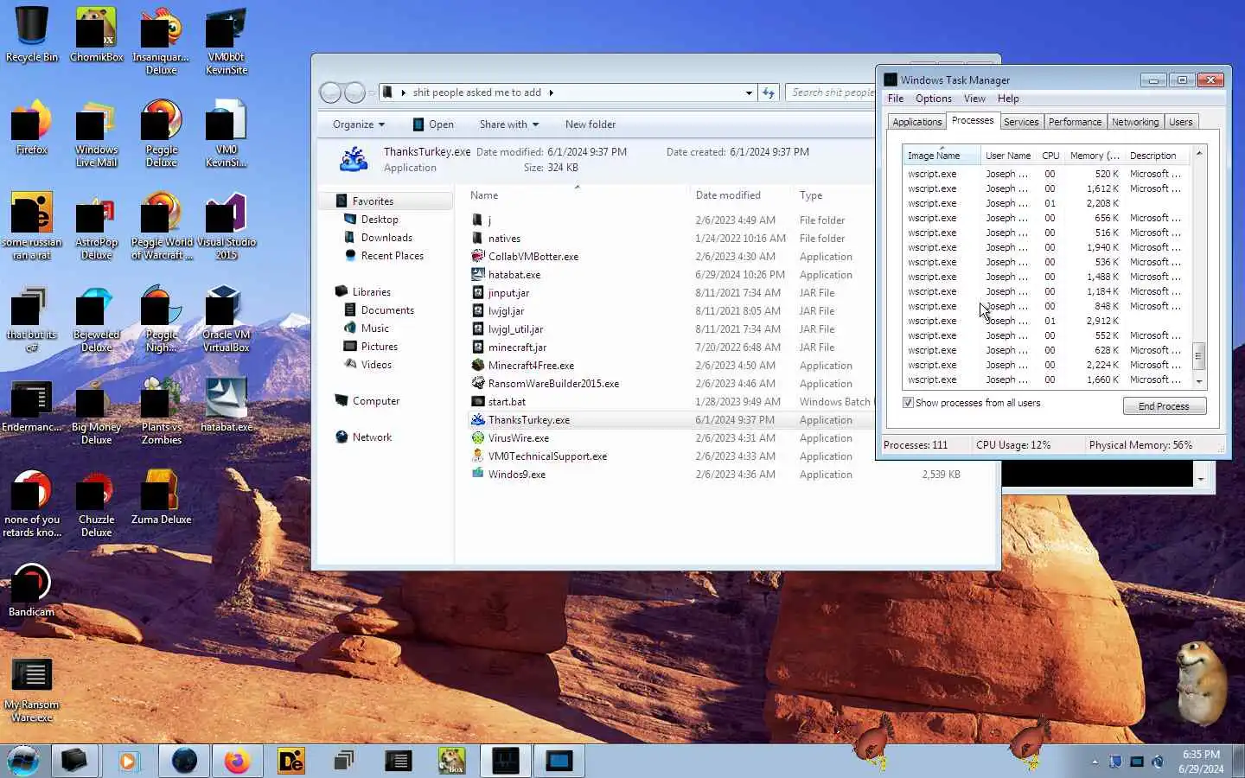Open the Firefox desktop shortcut
The image size is (1245, 778).
pyautogui.click(x=32, y=127)
